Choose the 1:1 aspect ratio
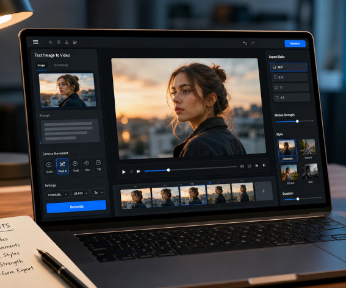346x288 pixels. [291, 88]
